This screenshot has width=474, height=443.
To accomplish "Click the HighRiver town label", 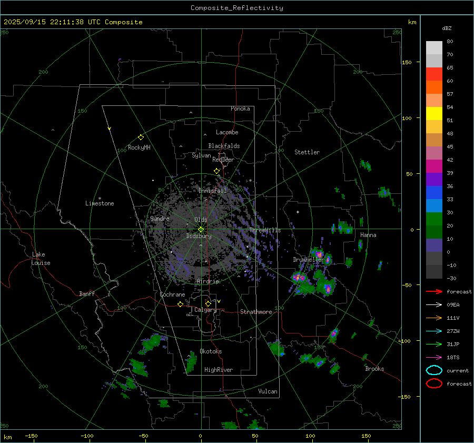I will [x=219, y=370].
